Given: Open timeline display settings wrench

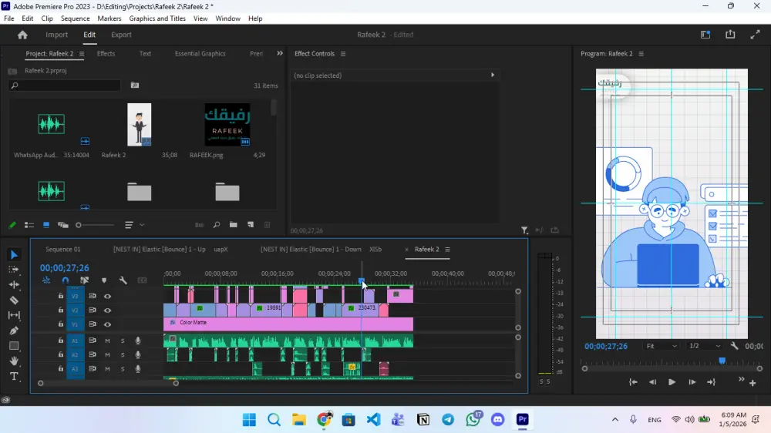Looking at the screenshot, I should click(x=123, y=280).
